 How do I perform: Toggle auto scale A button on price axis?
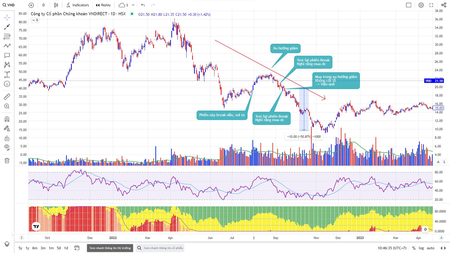click(x=438, y=162)
